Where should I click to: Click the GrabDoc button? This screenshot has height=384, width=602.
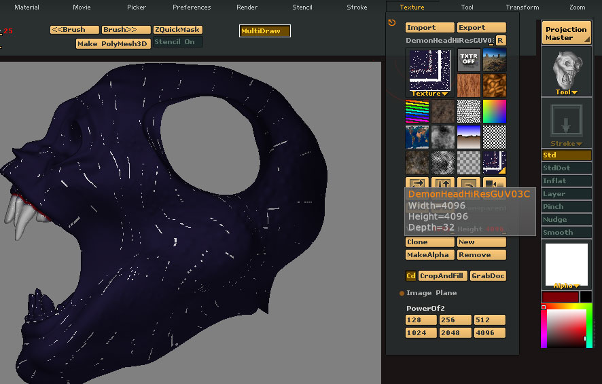(488, 275)
